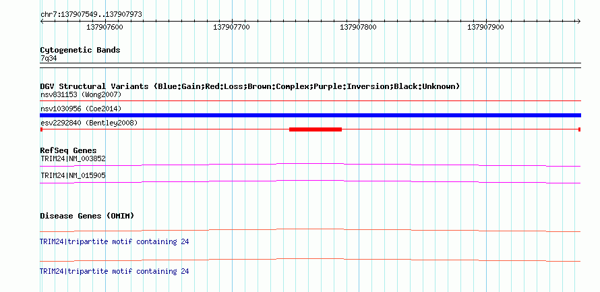Click the magenta NM_003852 gene line
The width and height of the screenshot is (600, 292).
click(x=310, y=165)
